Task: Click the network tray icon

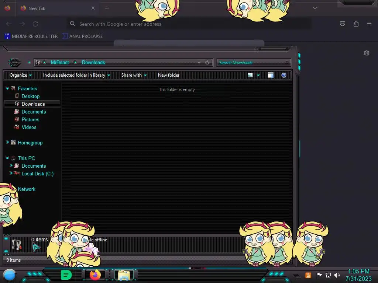Action: pyautogui.click(x=328, y=275)
